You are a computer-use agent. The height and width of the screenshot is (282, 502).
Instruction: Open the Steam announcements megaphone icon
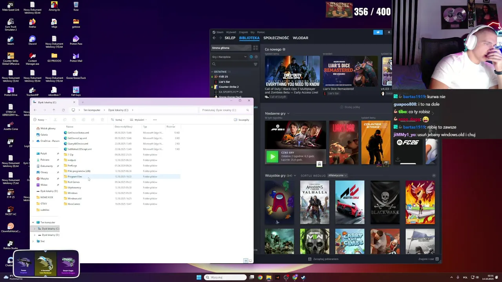pos(378,33)
